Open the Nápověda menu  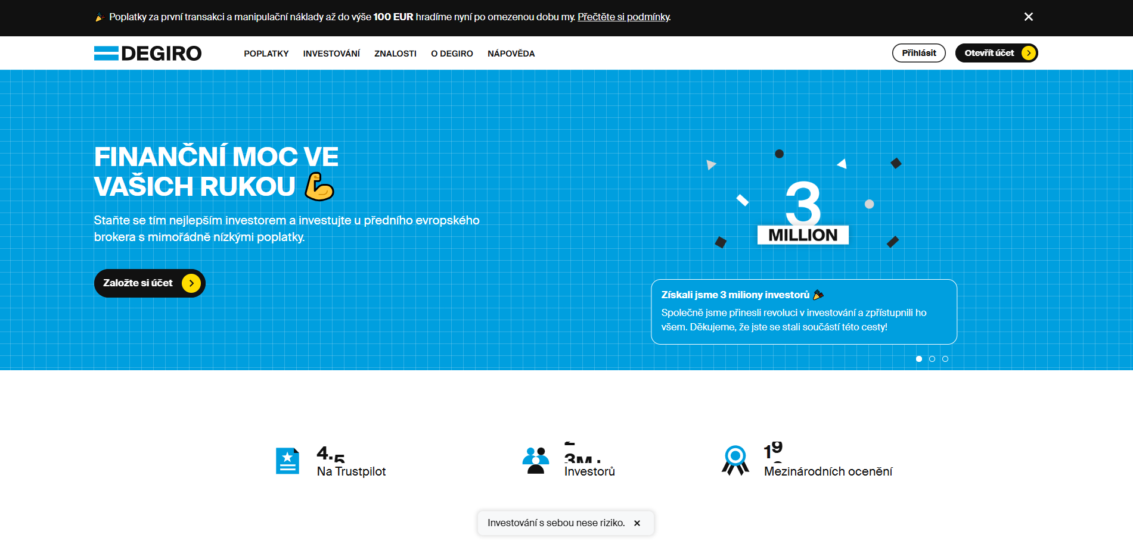(x=511, y=54)
